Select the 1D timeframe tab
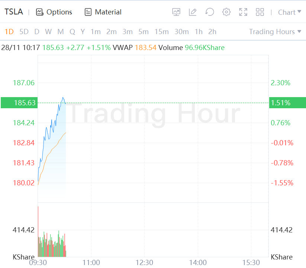 click(9, 32)
